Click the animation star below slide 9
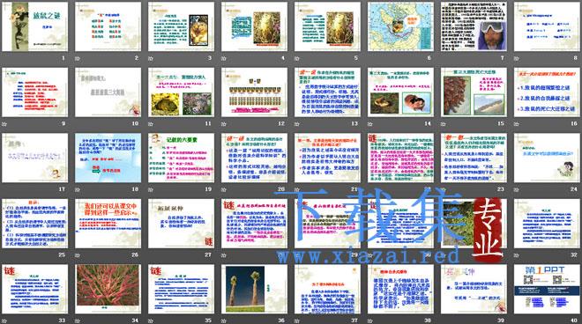Image resolution: width=582 pixels, height=324 pixels. (4, 124)
